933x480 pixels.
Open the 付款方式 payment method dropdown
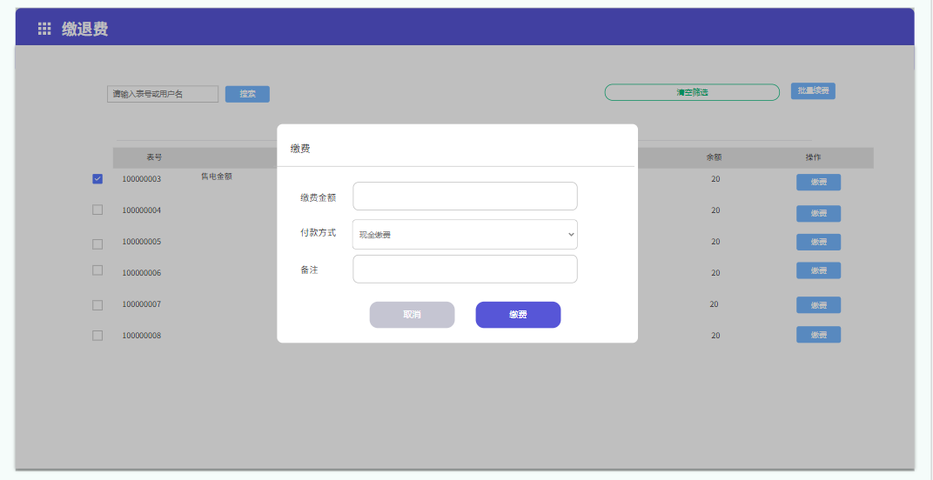tap(465, 235)
